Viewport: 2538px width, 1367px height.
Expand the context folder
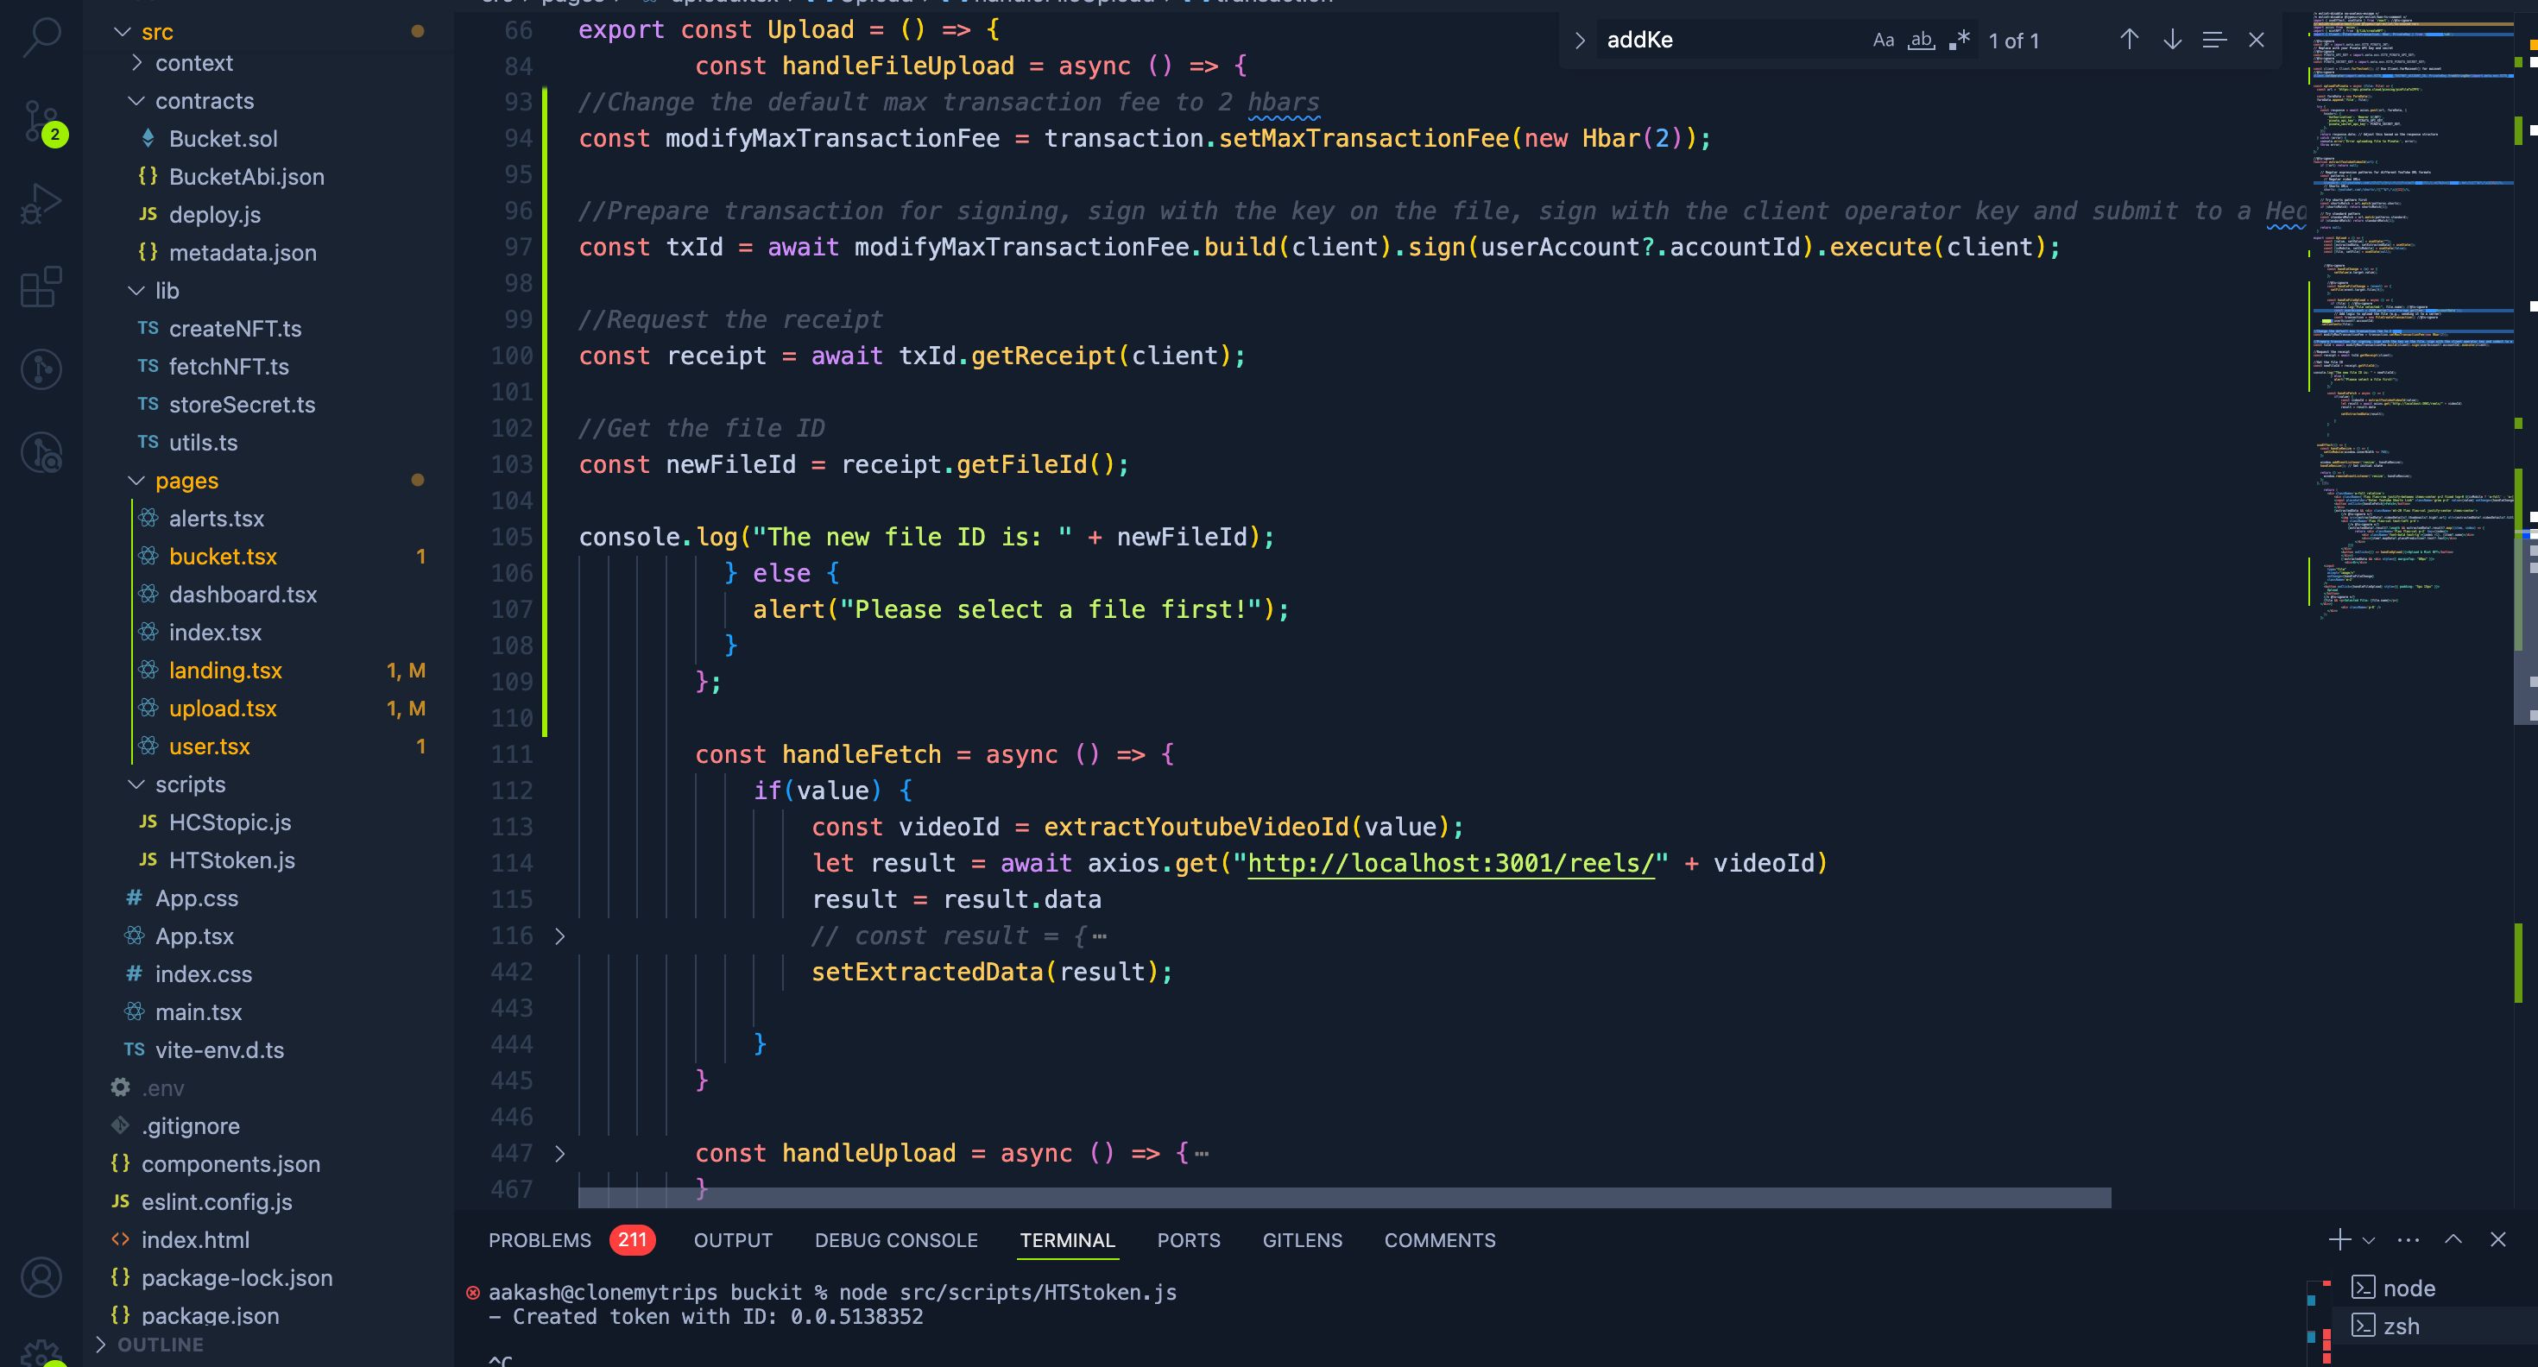tap(136, 63)
